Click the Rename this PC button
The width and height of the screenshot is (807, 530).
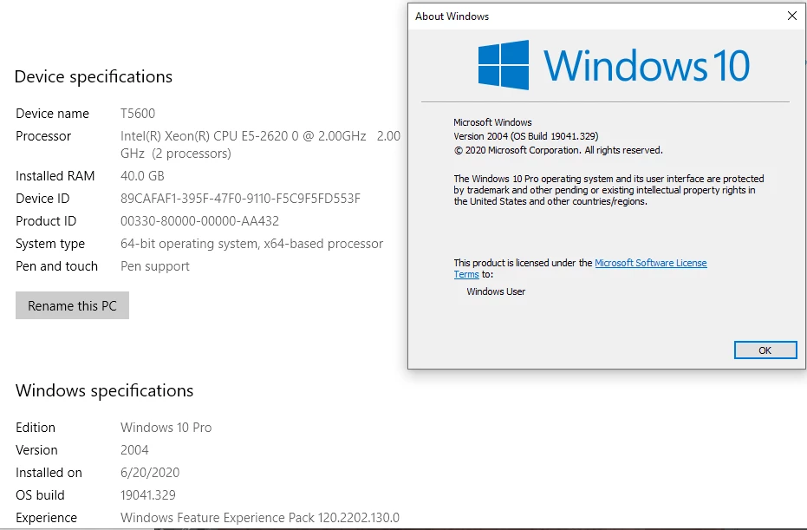coord(72,305)
